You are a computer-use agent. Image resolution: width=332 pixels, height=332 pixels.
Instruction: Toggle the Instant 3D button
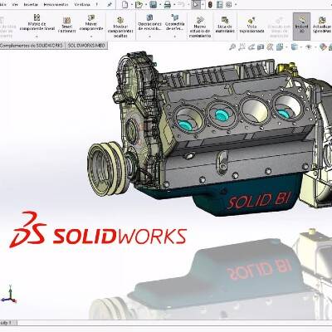(x=301, y=26)
